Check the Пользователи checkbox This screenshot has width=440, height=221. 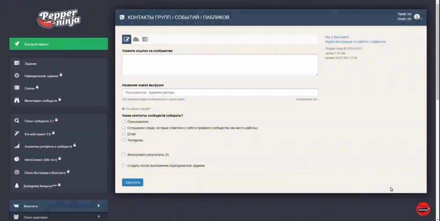124,122
